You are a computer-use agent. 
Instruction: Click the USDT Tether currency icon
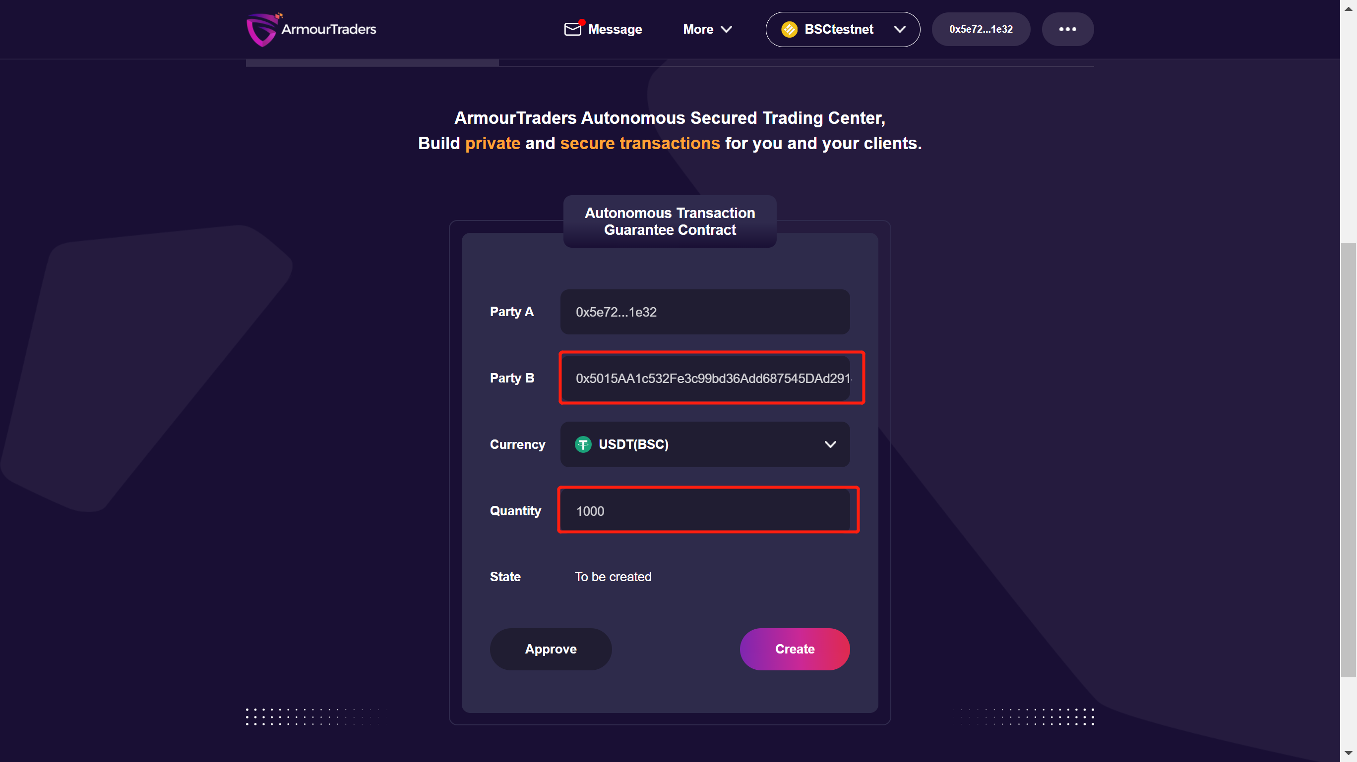(x=583, y=445)
